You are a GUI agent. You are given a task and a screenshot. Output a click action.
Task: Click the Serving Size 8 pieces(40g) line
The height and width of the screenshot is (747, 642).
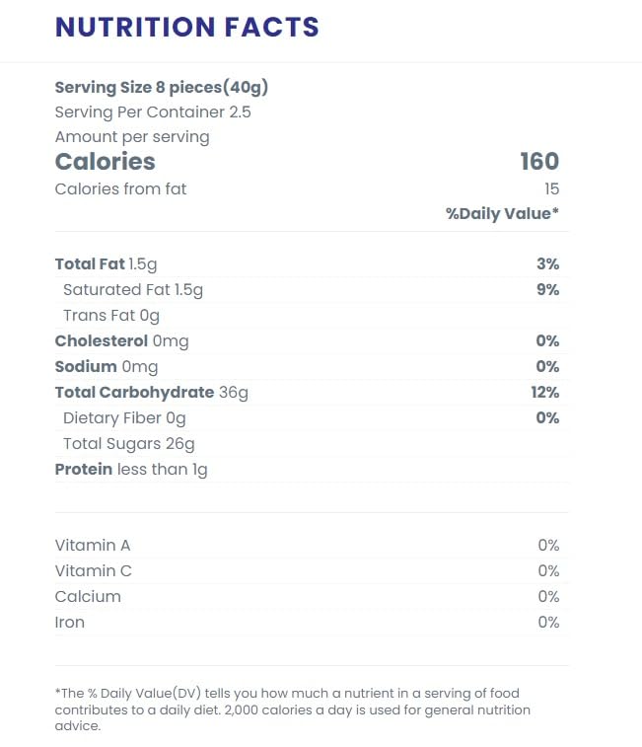coord(162,87)
